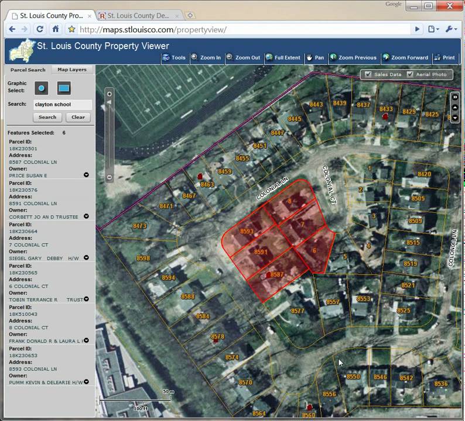Screen dimensions: 465x421
Task: Click the Go arrow in address bar
Action: coord(417,29)
